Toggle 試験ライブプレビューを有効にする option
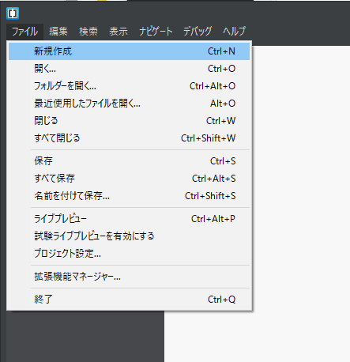 (129, 236)
